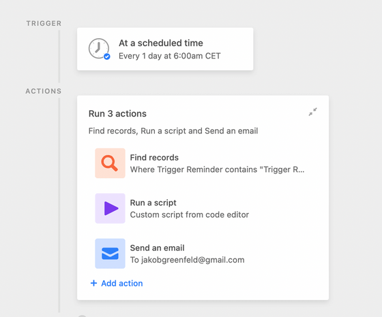Viewport: 382px width, 317px height.
Task: Click the Add action link
Action: click(117, 283)
